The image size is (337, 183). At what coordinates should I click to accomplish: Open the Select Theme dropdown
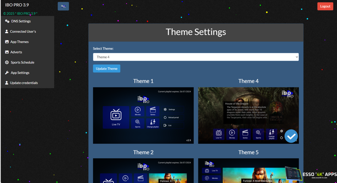click(196, 57)
